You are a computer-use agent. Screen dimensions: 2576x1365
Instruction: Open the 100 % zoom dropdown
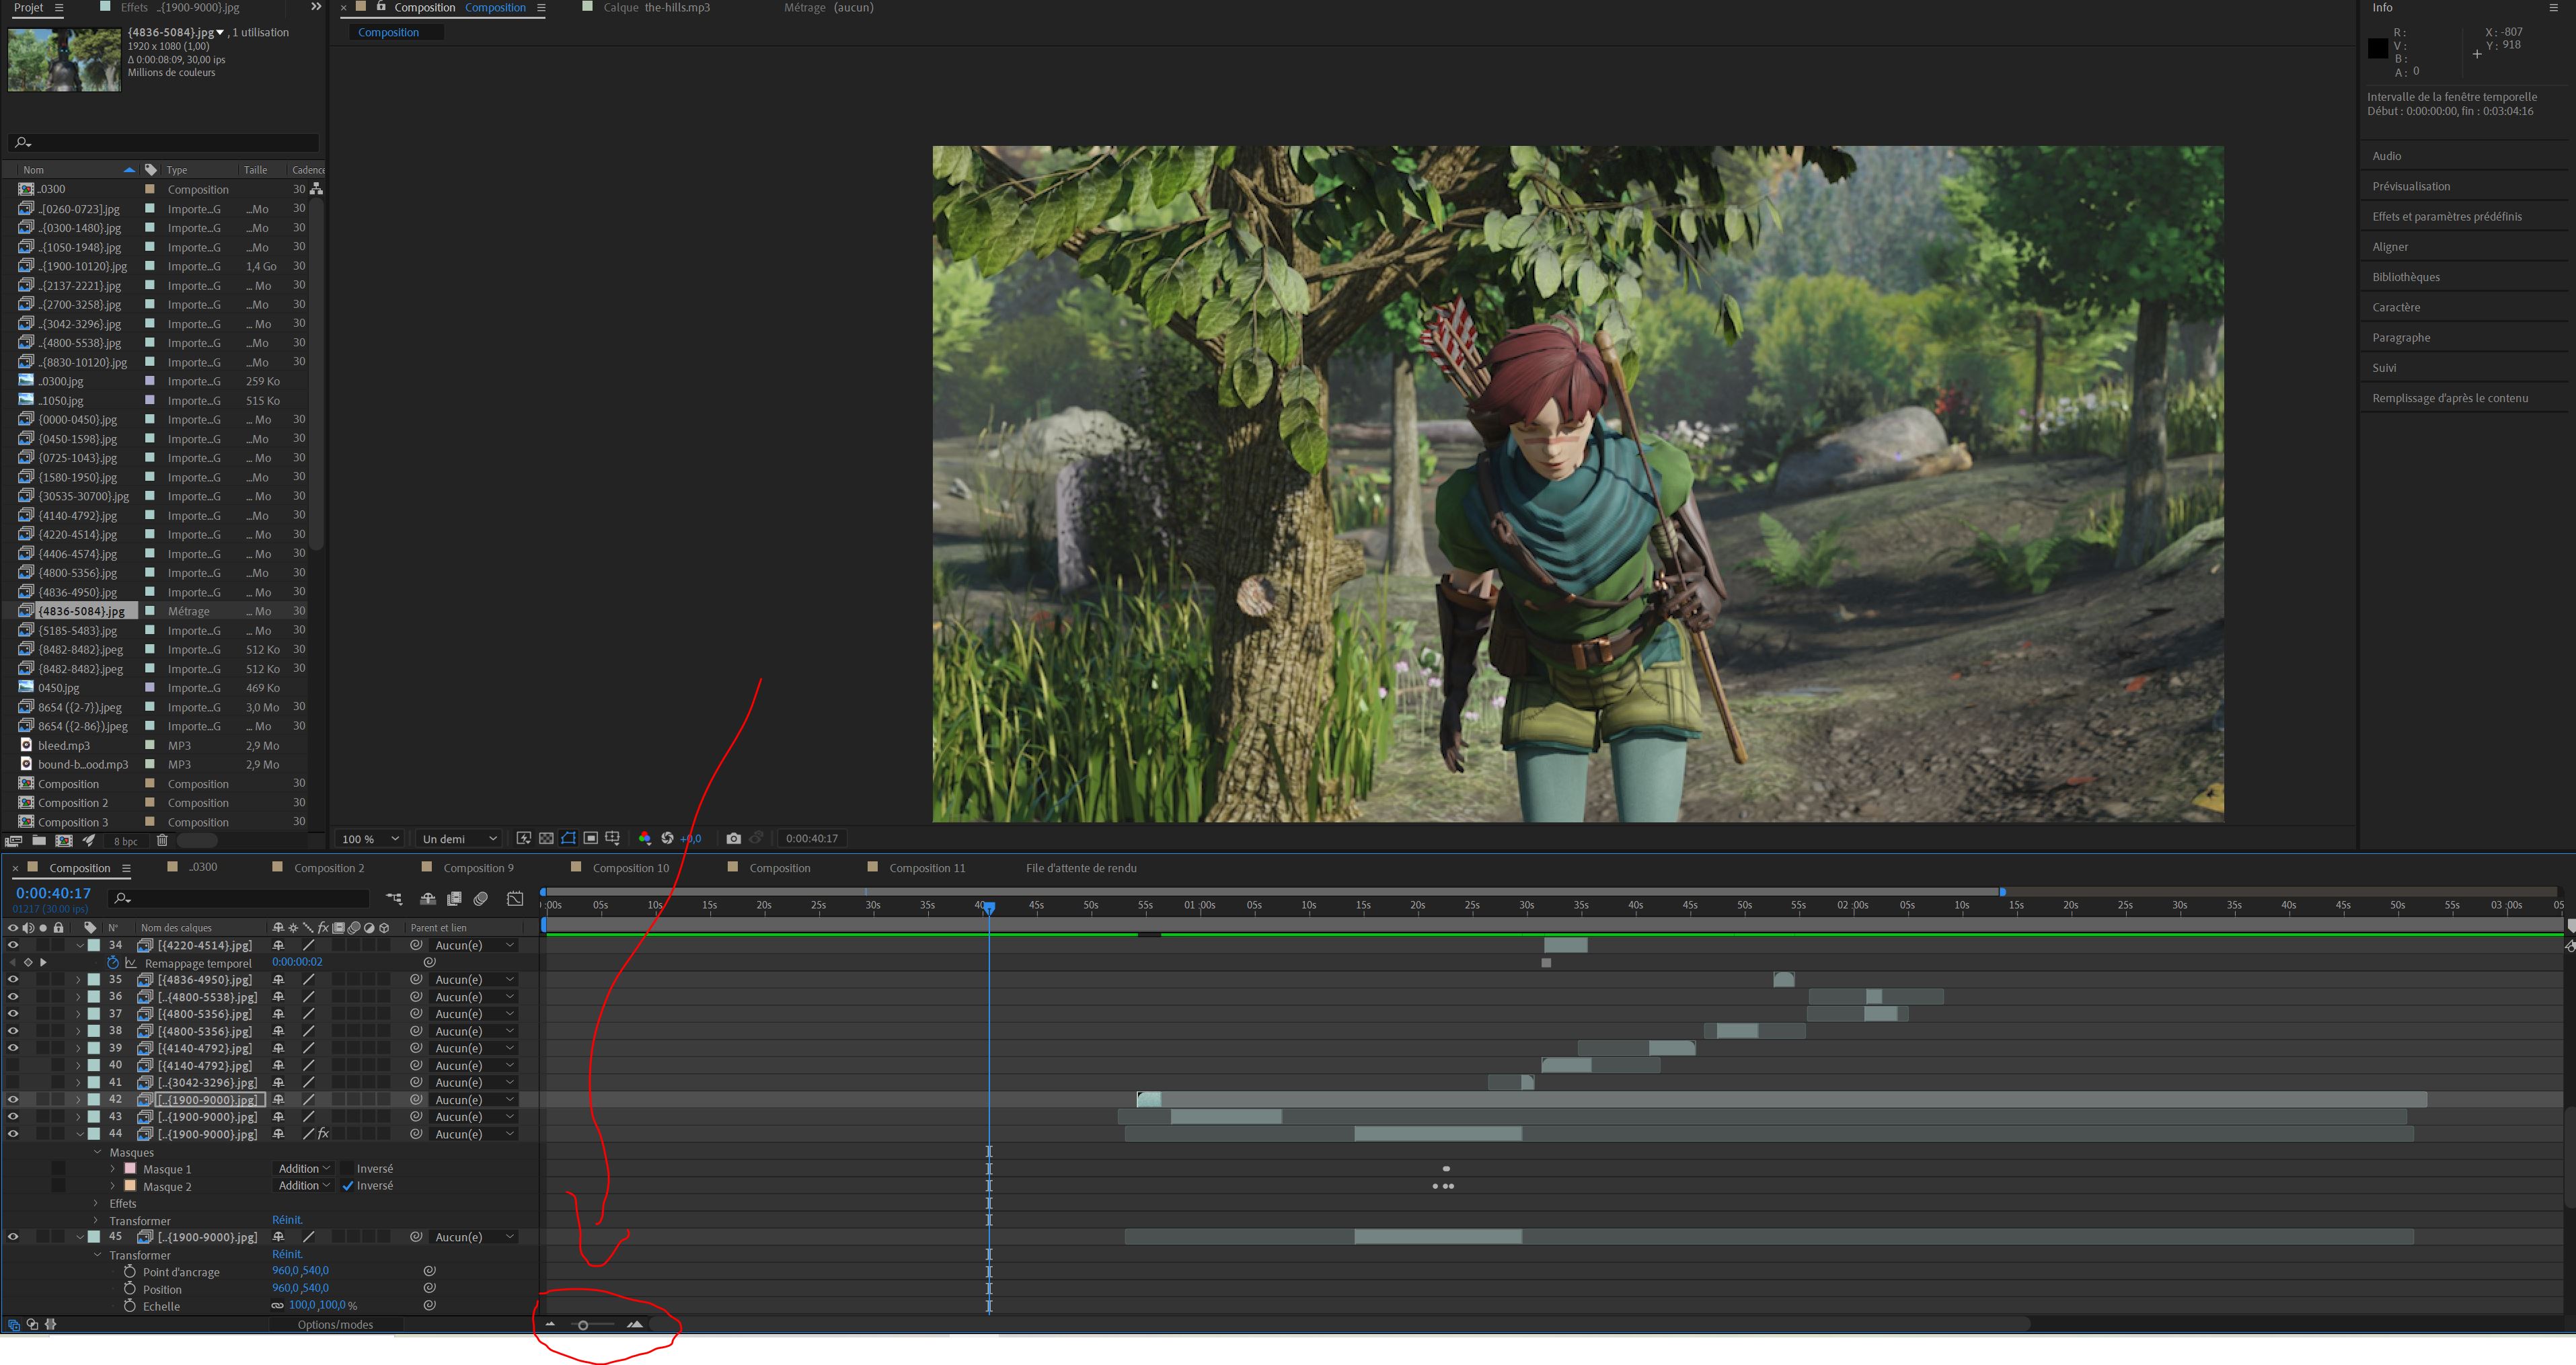370,839
